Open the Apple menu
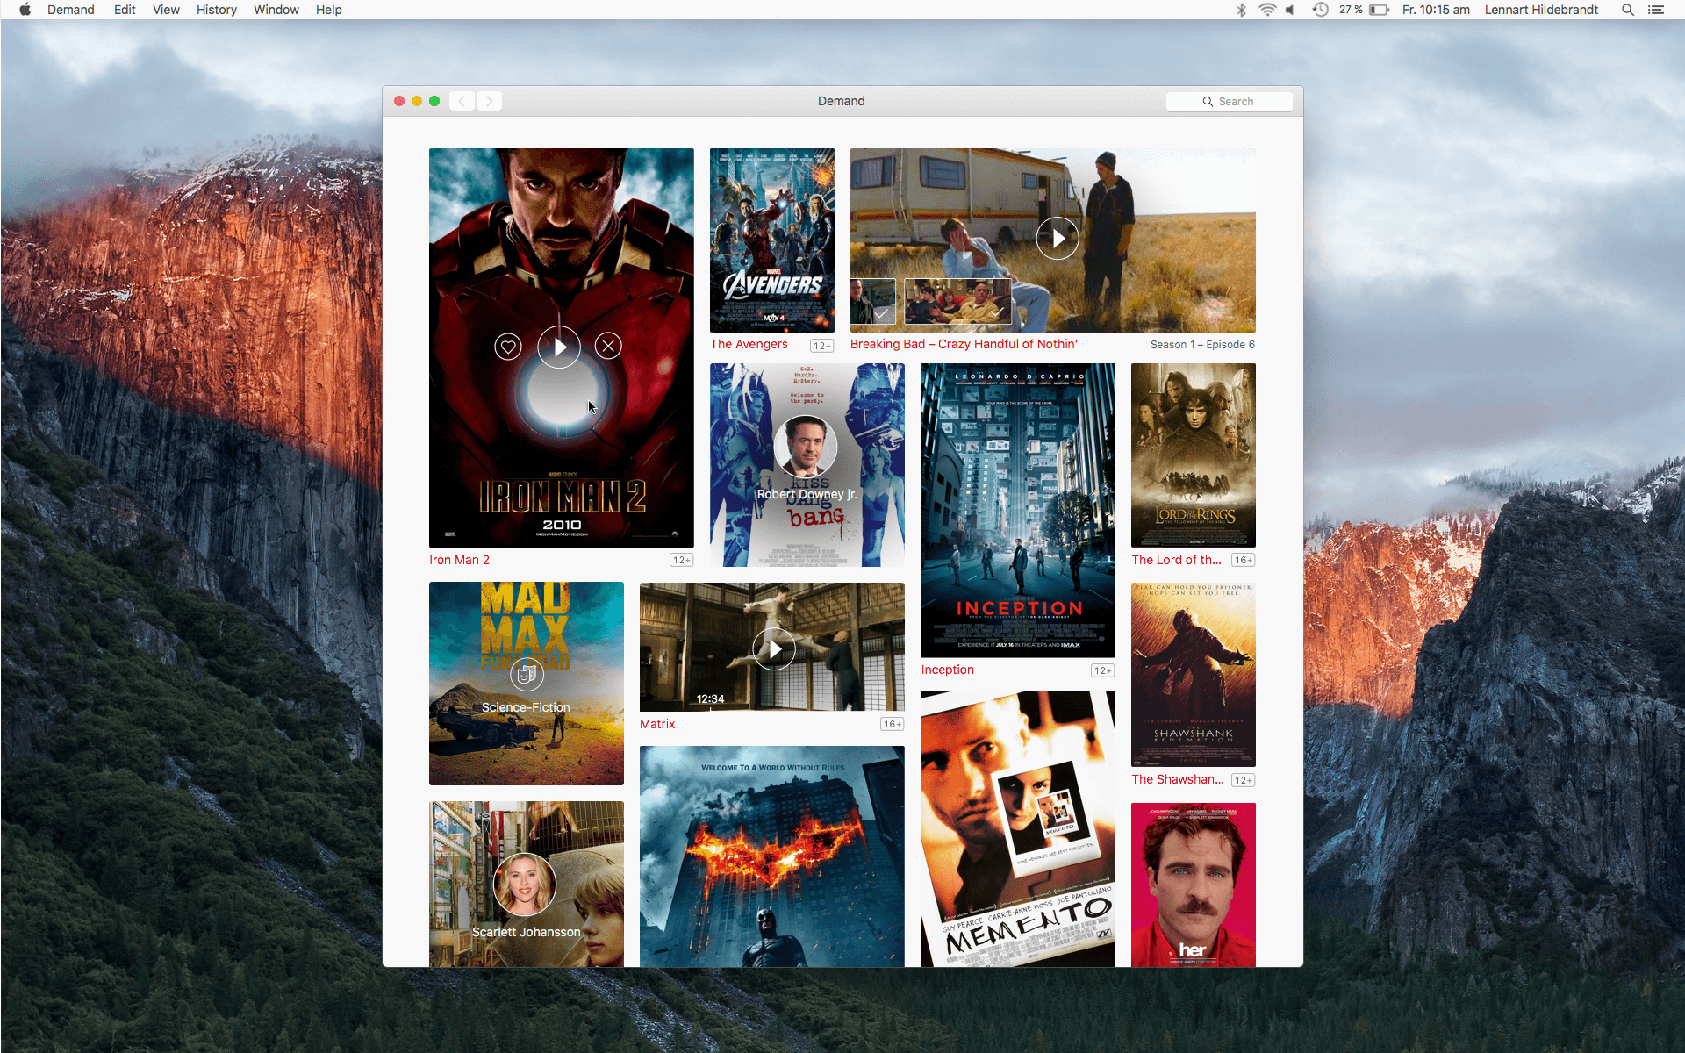Viewport: 1685px width, 1053px height. 25,10
